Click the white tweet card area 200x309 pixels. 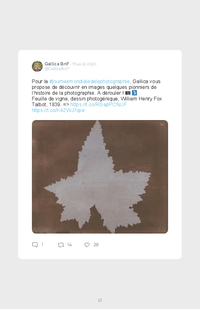(100, 155)
